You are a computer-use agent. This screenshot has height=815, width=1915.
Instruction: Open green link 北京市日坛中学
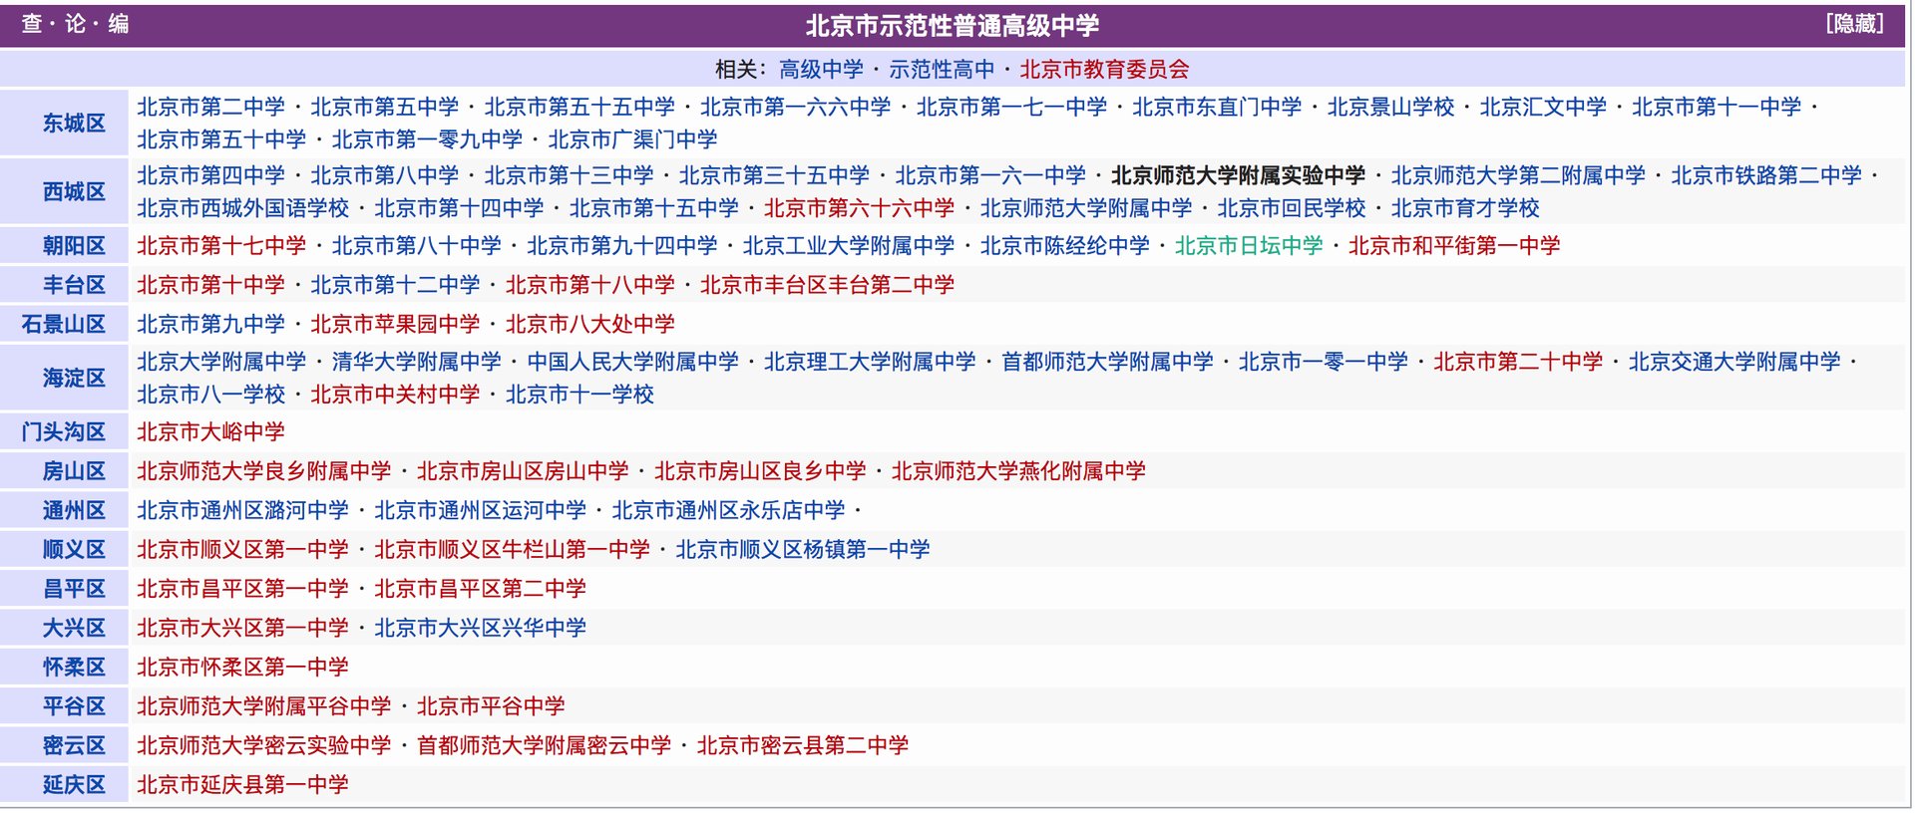(1249, 246)
